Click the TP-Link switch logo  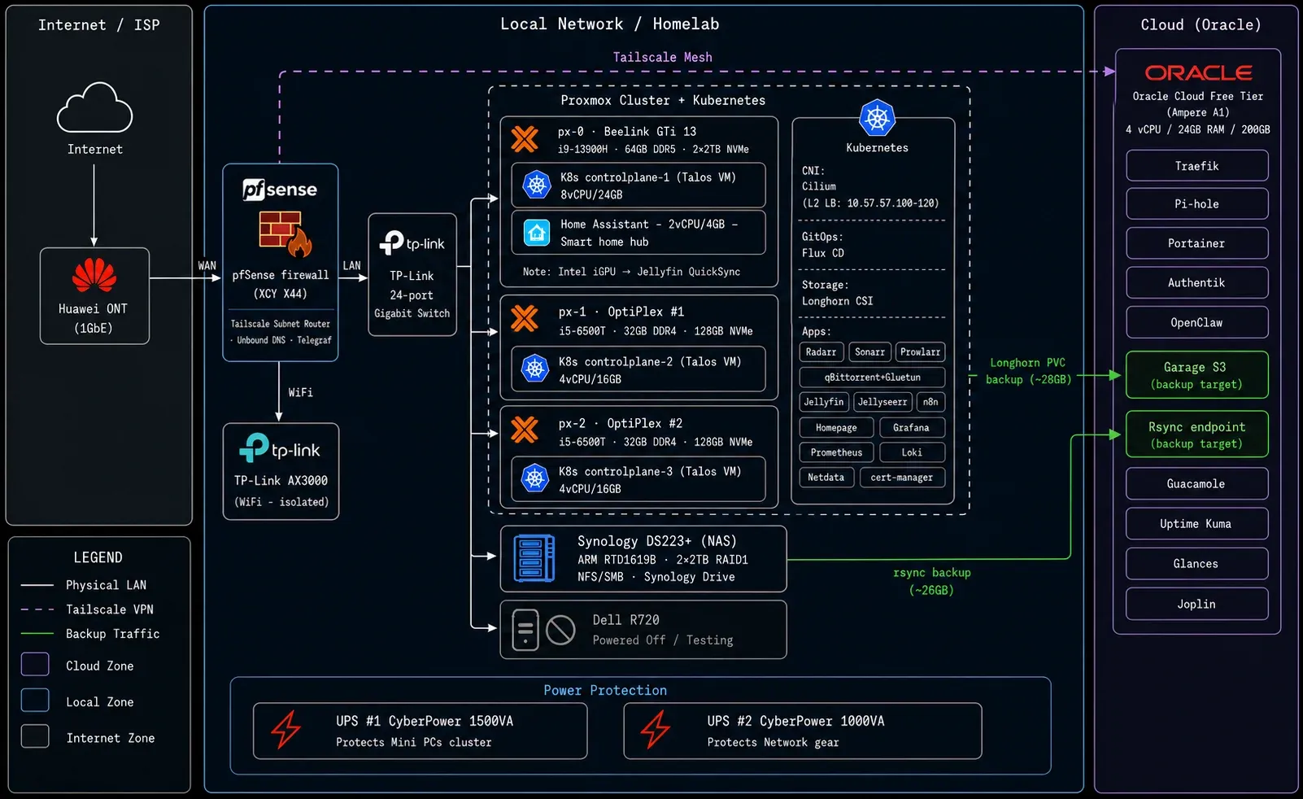click(412, 242)
